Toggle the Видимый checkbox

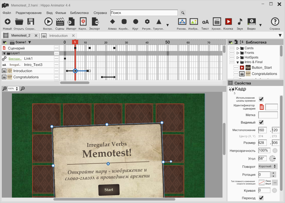coord(261,122)
